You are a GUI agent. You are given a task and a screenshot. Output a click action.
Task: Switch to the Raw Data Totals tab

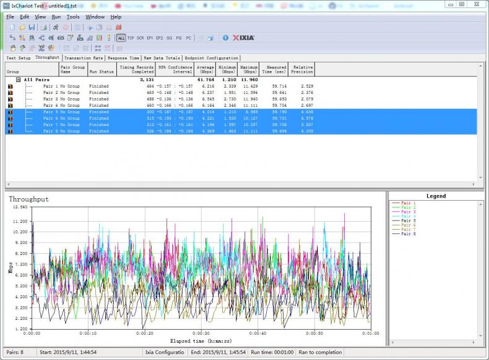[x=162, y=58]
